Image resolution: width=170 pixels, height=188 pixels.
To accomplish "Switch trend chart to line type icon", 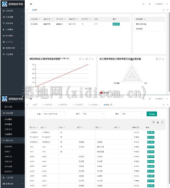I will tap(83, 59).
